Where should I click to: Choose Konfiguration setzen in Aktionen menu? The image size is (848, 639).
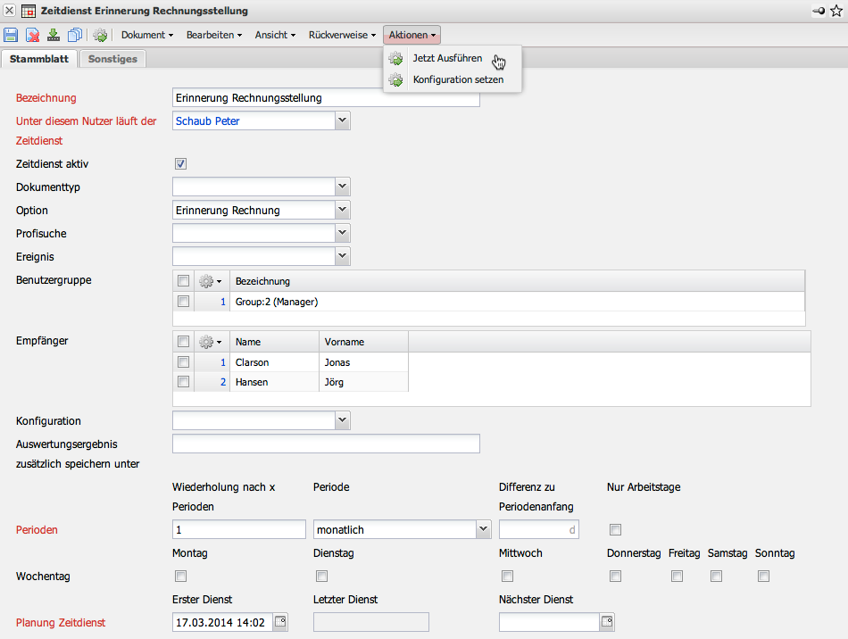457,79
